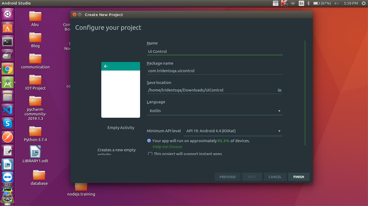This screenshot has width=368, height=206.
Task: Open the first tray indicator icon
Action: click(276, 3)
